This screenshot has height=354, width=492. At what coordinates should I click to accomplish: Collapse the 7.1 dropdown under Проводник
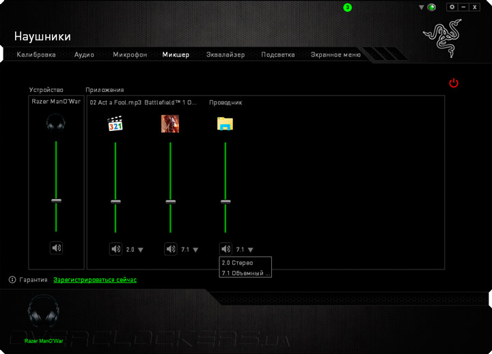(x=250, y=250)
